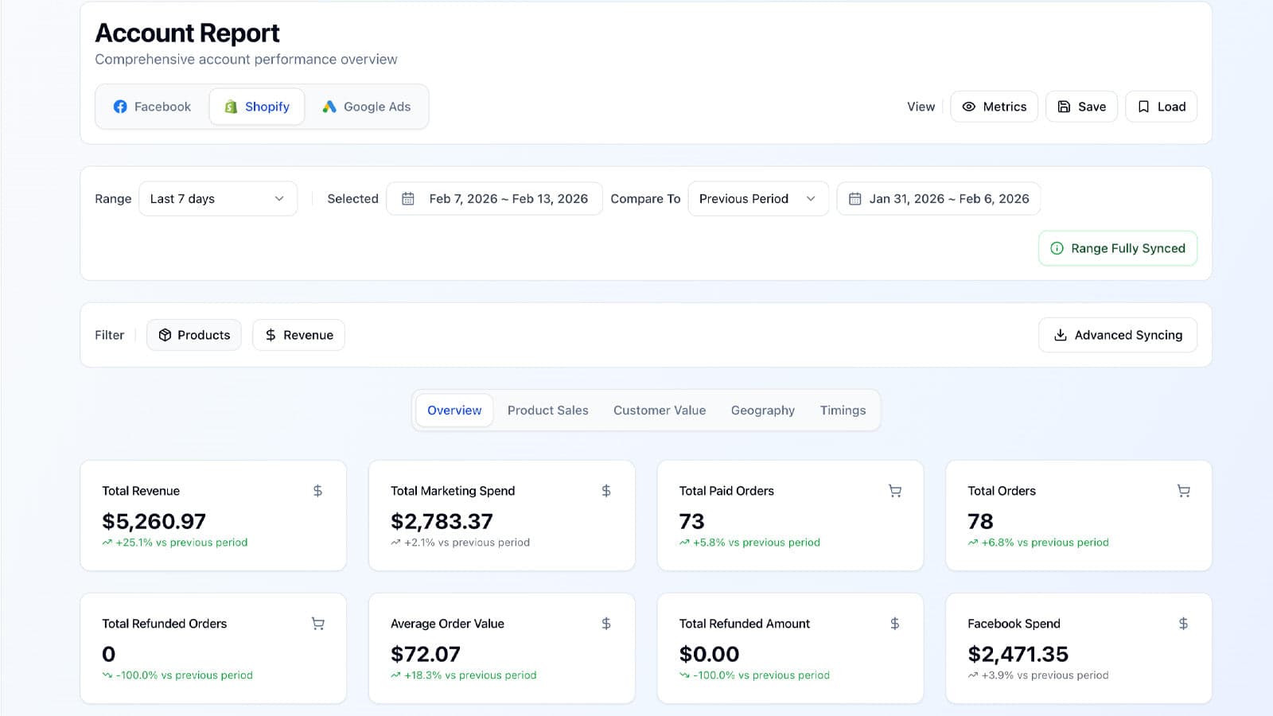Viewport: 1273px width, 716px height.
Task: Open the Previous Period compare dropdown
Action: click(x=758, y=199)
